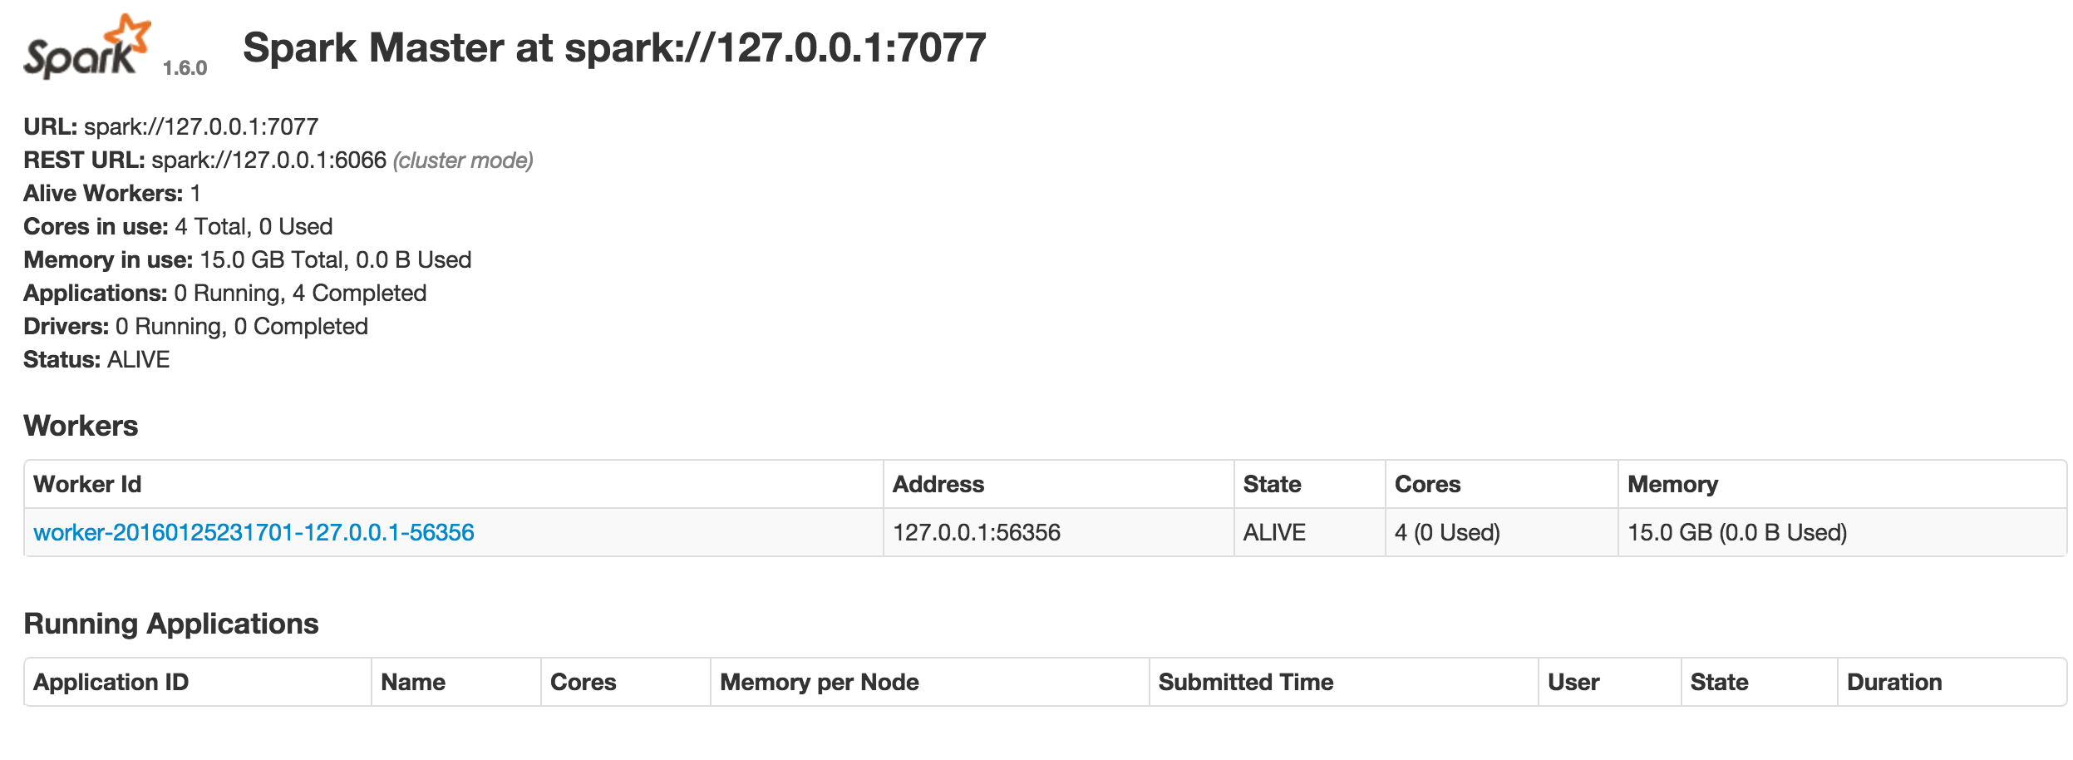
Task: Click the worker address 127.0.0.1:56356 cell
Action: (x=976, y=533)
